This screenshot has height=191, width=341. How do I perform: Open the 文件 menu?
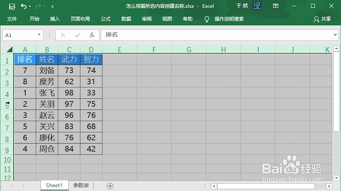[12, 19]
